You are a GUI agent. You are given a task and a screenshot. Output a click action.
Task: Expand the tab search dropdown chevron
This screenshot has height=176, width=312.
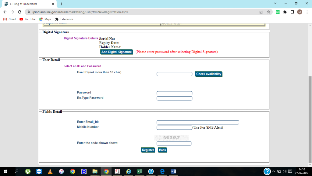tap(275, 3)
